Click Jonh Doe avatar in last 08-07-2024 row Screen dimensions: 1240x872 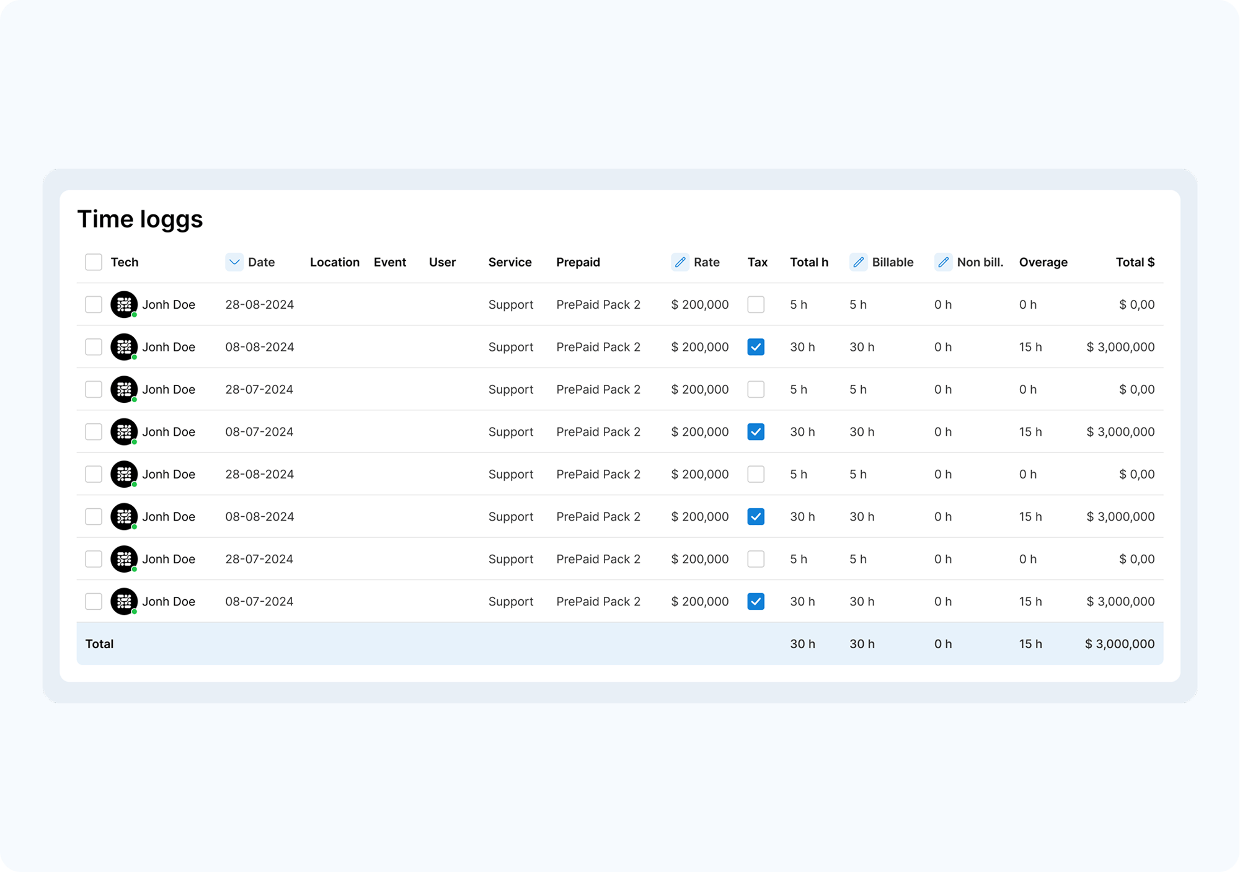tap(124, 601)
